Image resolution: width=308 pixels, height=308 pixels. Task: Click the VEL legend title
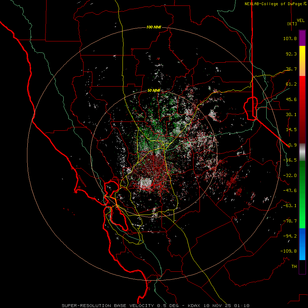coord(300,20)
